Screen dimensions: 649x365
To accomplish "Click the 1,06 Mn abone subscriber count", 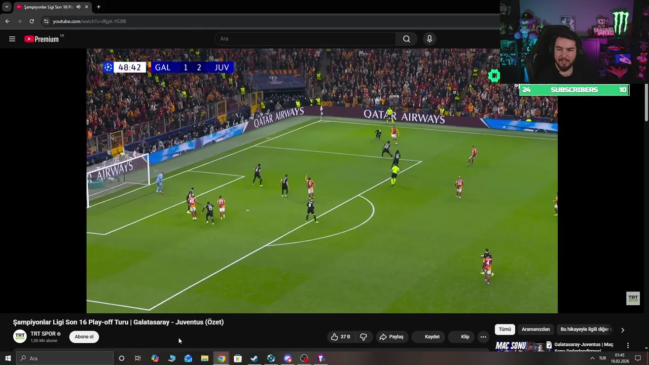I will pos(44,341).
